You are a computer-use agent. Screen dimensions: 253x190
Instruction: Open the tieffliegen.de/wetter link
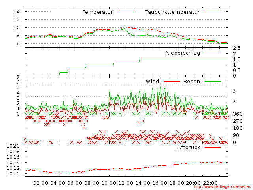tap(223, 187)
